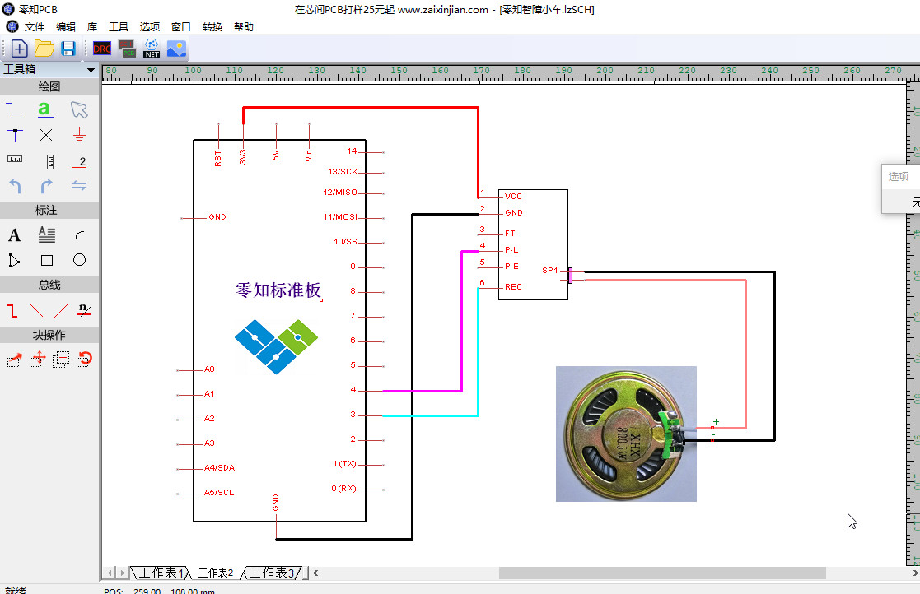Click the 块操作 toolbox section header
This screenshot has height=594, width=920.
[49, 335]
